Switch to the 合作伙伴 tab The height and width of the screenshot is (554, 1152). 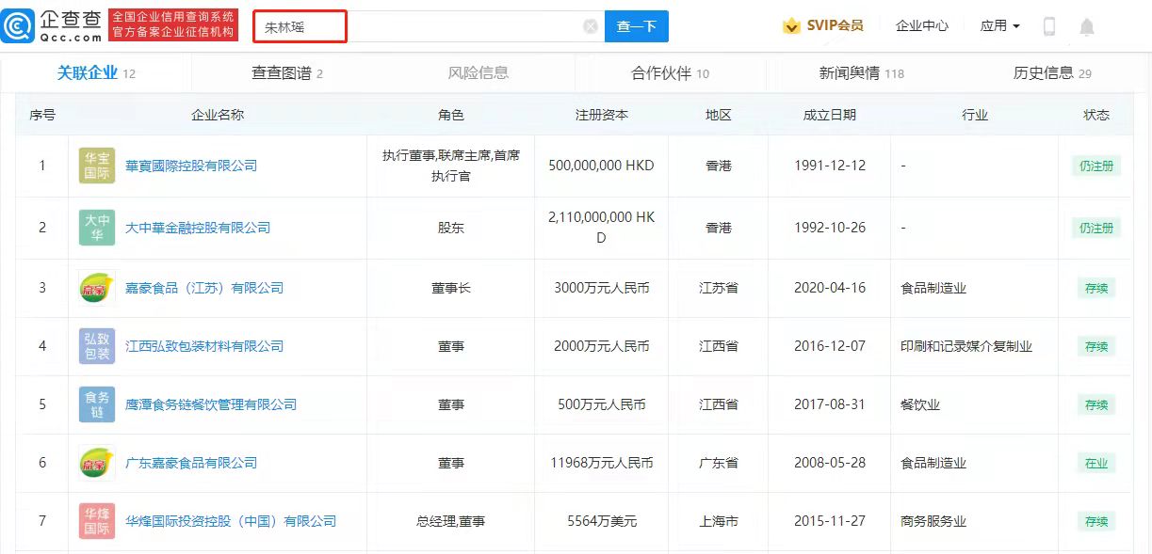point(671,73)
